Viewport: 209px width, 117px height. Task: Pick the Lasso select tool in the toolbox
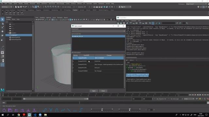[x=2, y=24]
